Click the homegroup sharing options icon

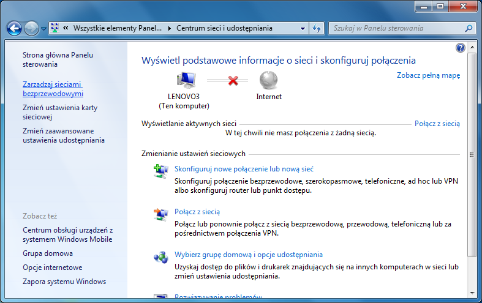point(160,256)
